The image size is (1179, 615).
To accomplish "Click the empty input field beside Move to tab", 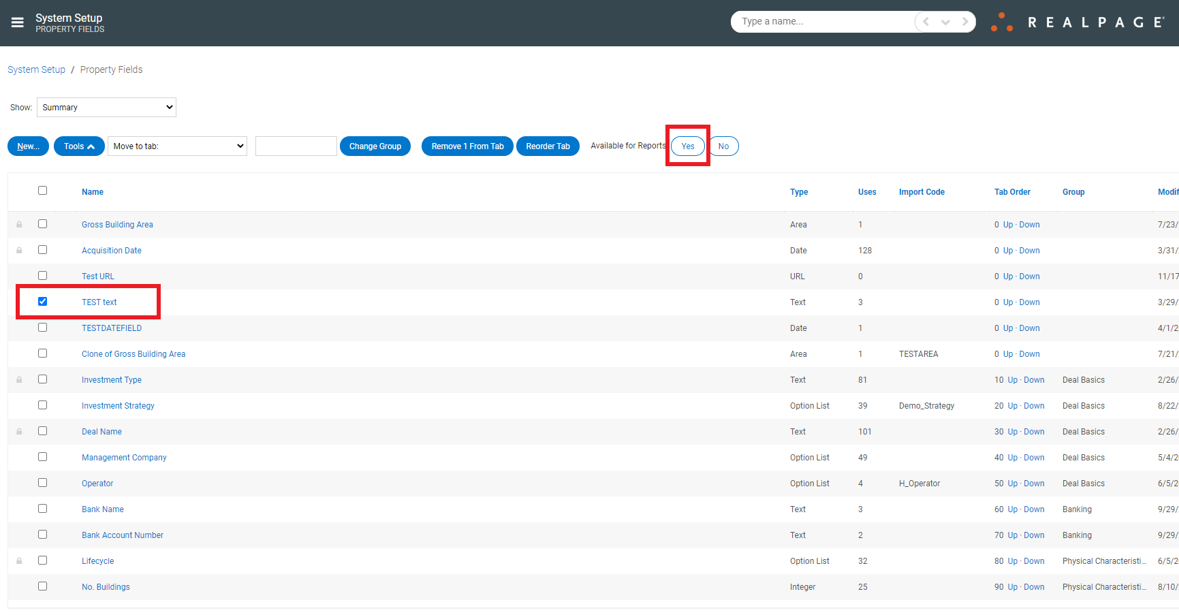I will pos(296,146).
